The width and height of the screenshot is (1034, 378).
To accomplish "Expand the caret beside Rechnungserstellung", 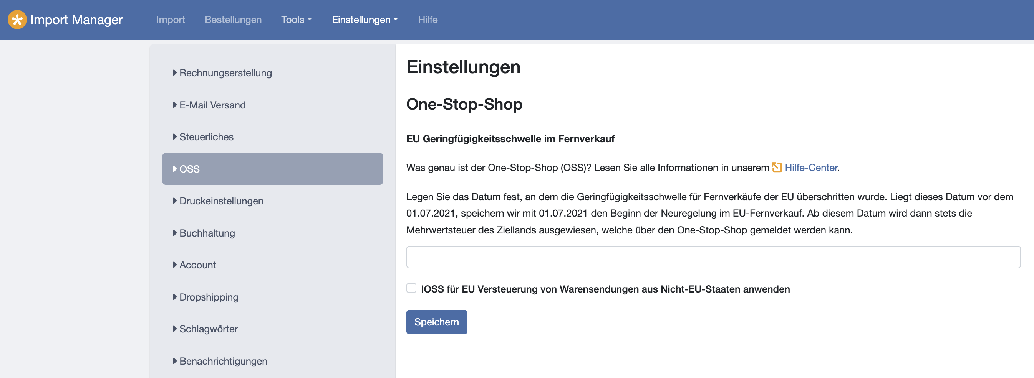I will (175, 72).
